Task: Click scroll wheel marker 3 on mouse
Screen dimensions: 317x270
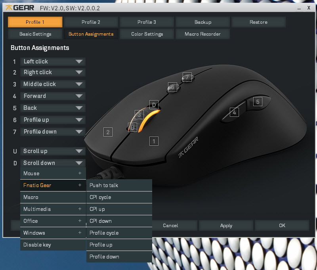Action: [139, 115]
